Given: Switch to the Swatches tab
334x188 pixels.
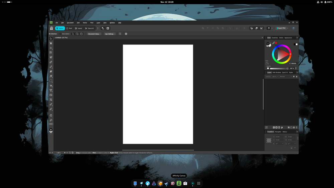Looking at the screenshot, I should point(275,38).
